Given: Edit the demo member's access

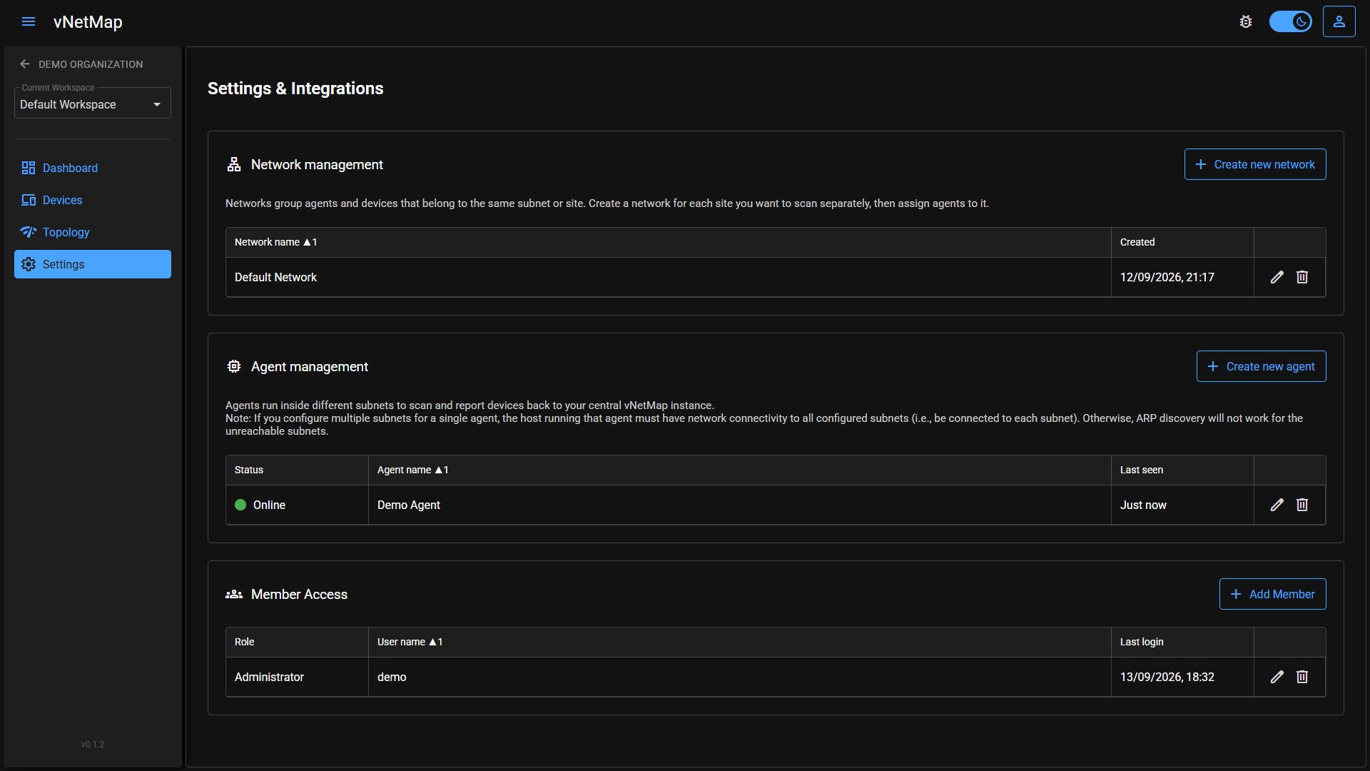Looking at the screenshot, I should click(x=1277, y=677).
